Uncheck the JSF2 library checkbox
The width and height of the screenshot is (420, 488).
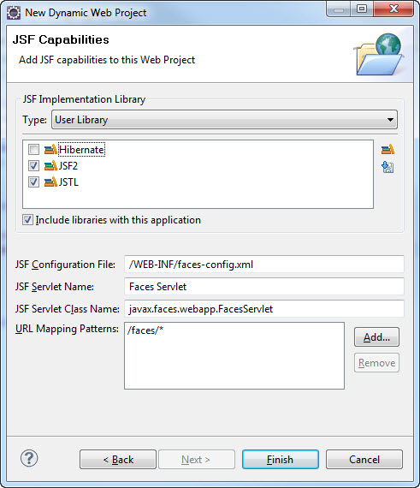click(x=33, y=165)
